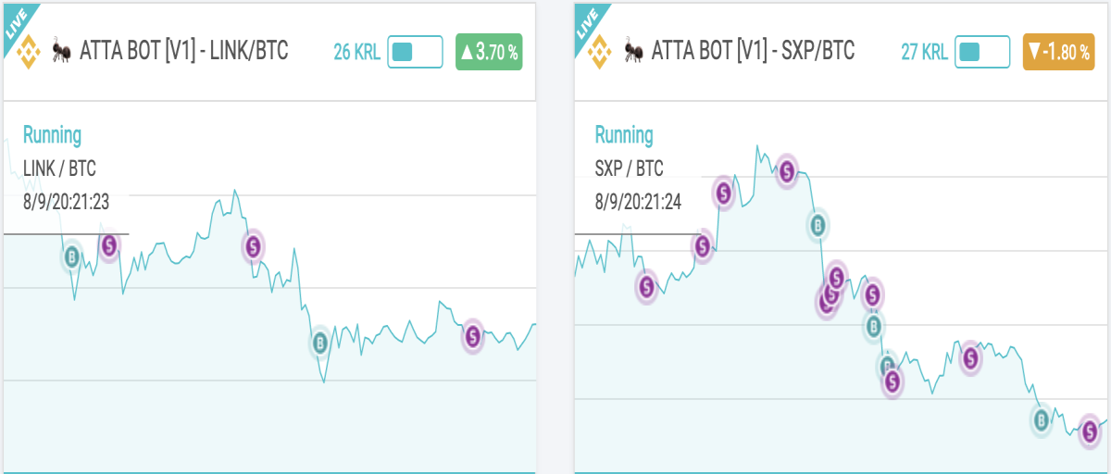This screenshot has height=474, width=1111.
Task: Click the ant icon beside ATTA BOT LINK/BTC
Action: click(62, 52)
